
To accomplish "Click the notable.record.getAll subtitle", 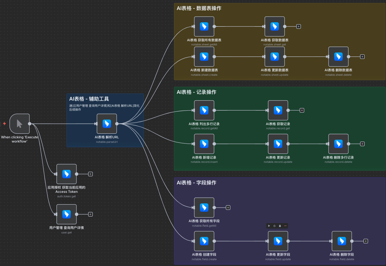I will (204, 128).
